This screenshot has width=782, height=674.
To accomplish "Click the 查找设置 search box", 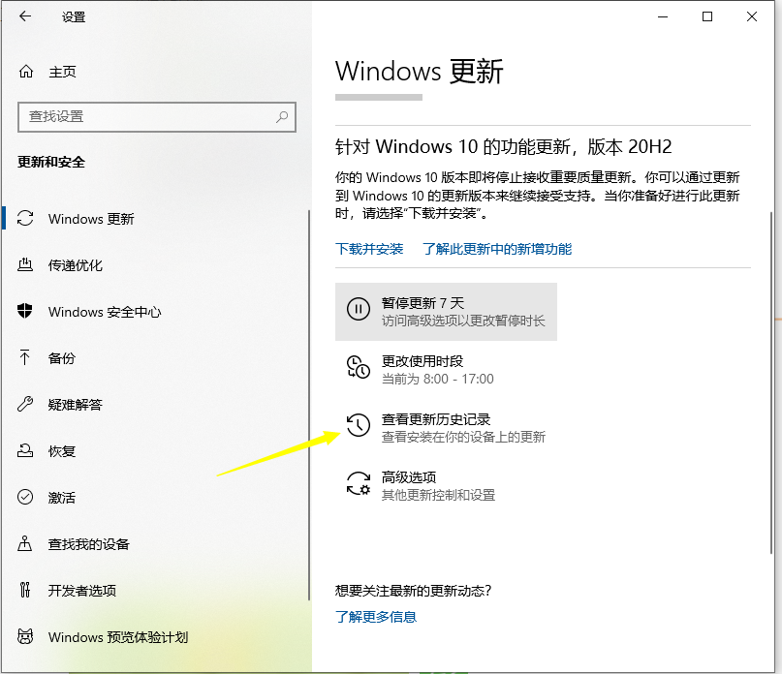I will click(155, 116).
